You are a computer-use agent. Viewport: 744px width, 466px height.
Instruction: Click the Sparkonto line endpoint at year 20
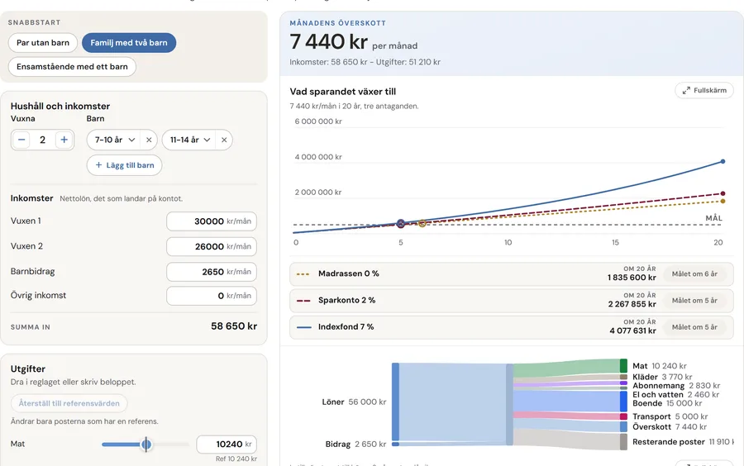(723, 193)
